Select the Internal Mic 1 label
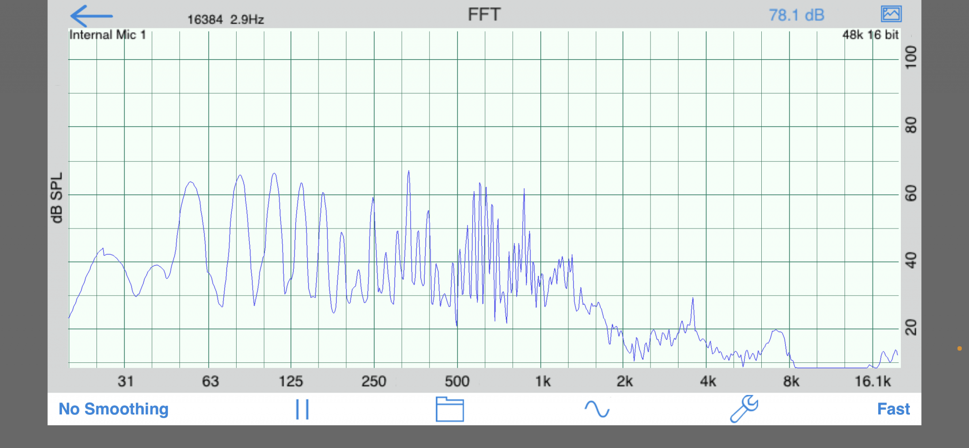 coord(107,35)
